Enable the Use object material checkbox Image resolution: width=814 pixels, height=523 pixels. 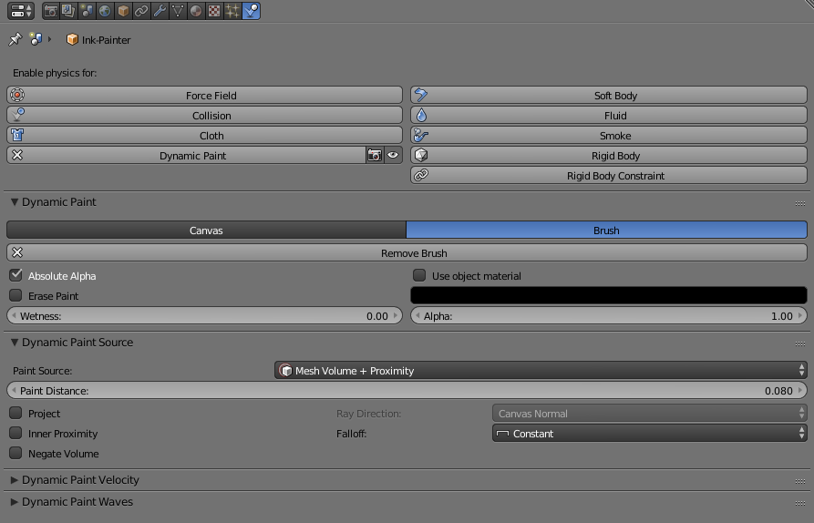point(419,275)
